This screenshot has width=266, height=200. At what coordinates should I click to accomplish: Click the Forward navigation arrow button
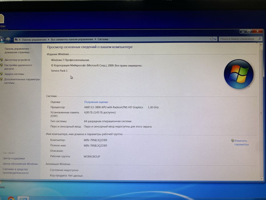pos(8,40)
